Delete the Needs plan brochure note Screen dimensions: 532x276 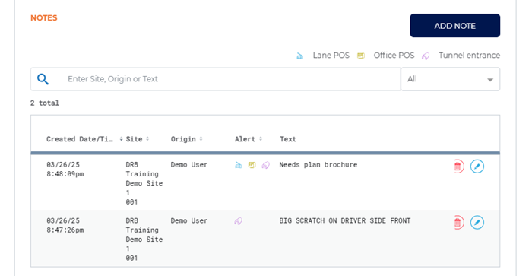(x=458, y=167)
